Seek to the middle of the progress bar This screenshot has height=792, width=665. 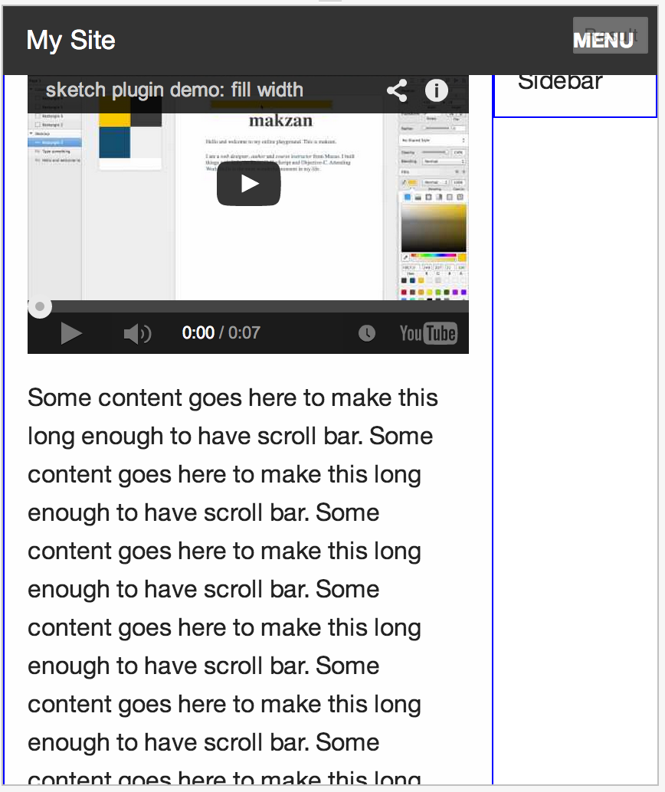point(248,306)
